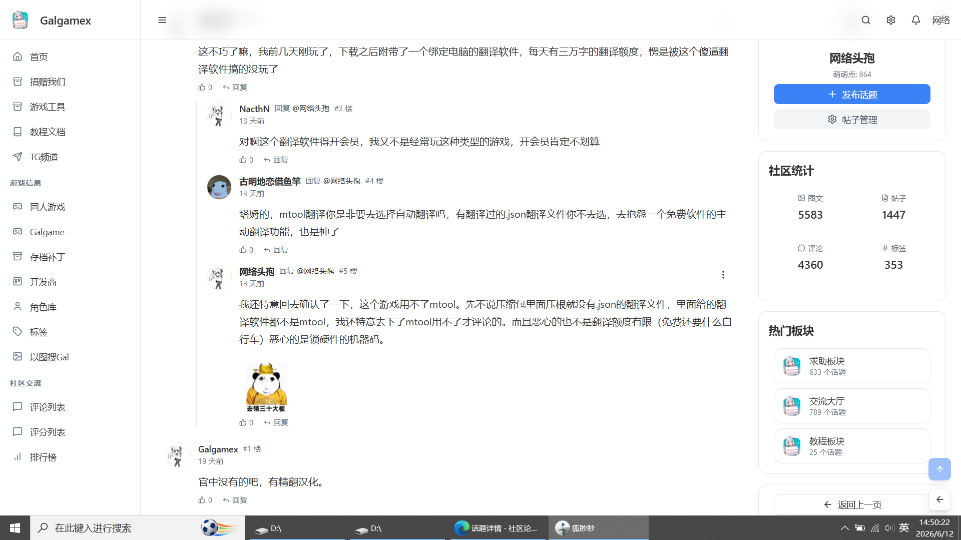This screenshot has width=961, height=540.
Task: Click the Galgame sidebar gamepad icon
Action: click(x=18, y=231)
